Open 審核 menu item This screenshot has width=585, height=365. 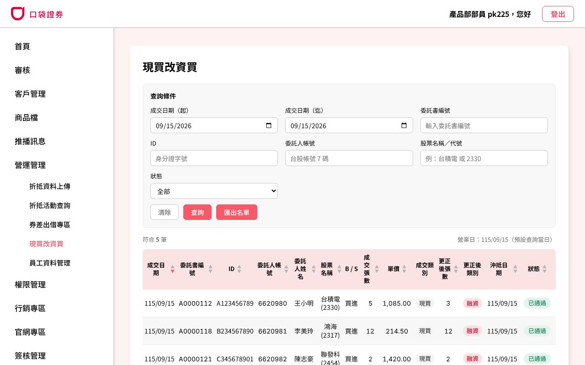click(22, 70)
